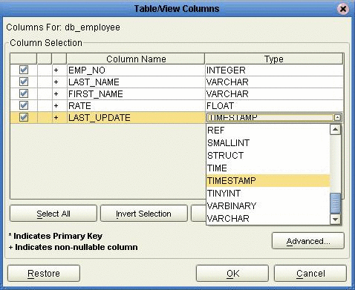
Task: Click the plus marker in LAST_UPDATE row
Action: (56, 118)
